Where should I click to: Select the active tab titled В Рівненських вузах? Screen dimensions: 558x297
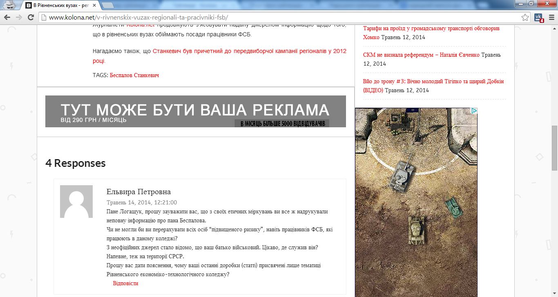coord(60,6)
